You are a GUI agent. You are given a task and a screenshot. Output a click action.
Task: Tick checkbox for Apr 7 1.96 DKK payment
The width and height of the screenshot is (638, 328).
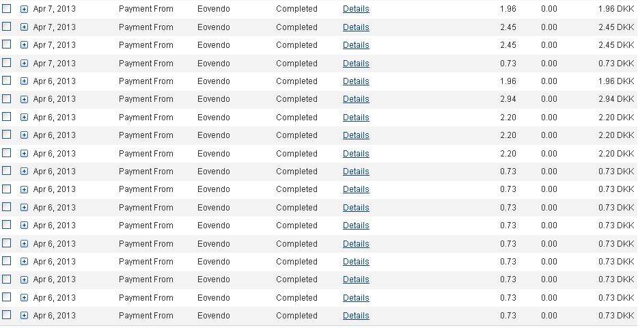[x=7, y=8]
